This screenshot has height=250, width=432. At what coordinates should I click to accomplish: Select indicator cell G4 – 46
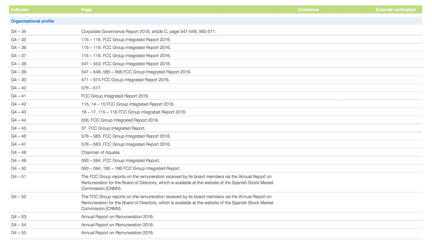pos(18,136)
